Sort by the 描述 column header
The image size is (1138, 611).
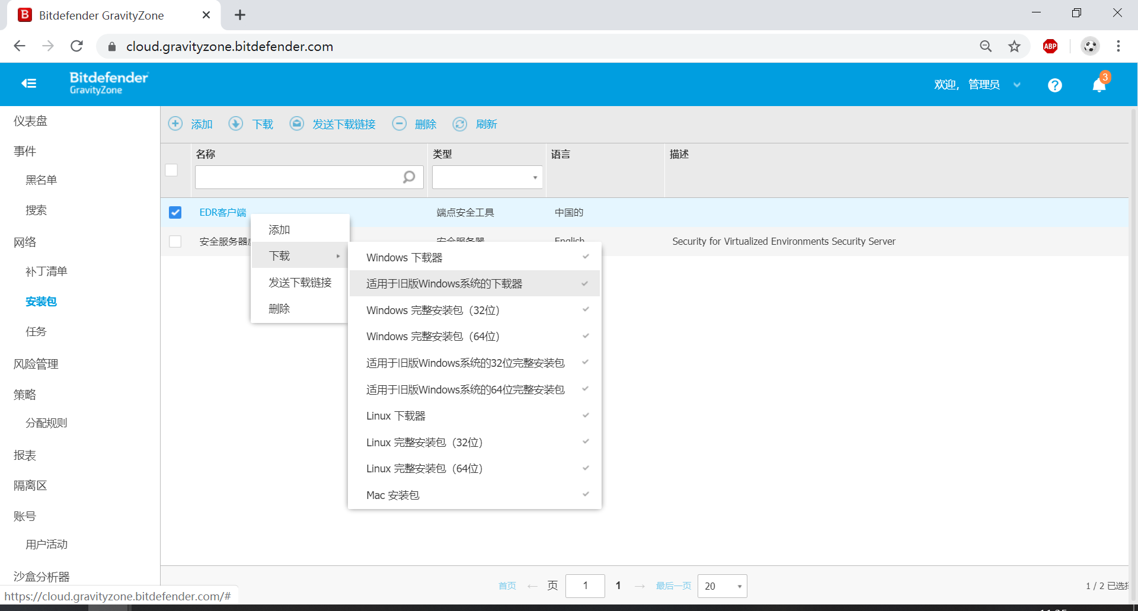click(x=679, y=154)
